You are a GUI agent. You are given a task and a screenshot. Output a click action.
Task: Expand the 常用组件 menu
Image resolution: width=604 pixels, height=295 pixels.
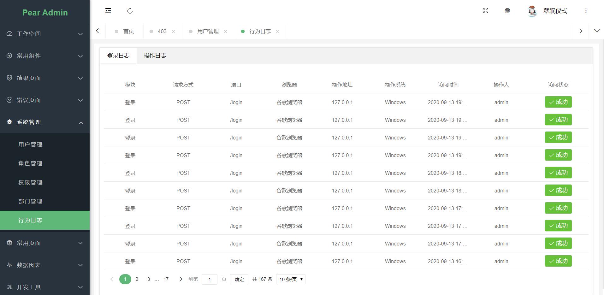coord(80,56)
